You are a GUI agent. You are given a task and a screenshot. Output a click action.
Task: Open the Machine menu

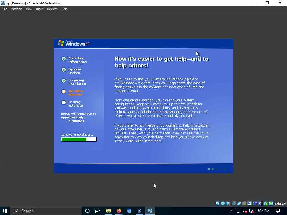[16, 9]
